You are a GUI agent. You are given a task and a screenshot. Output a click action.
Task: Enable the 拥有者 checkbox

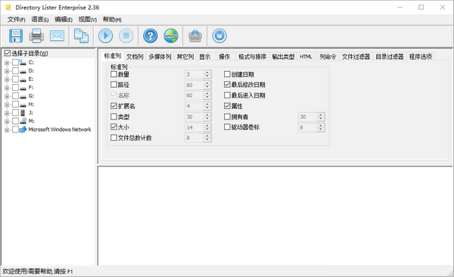click(x=227, y=117)
